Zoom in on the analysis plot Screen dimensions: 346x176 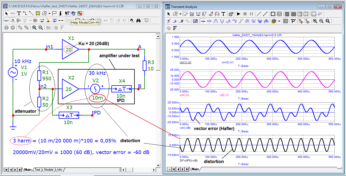(315, 21)
